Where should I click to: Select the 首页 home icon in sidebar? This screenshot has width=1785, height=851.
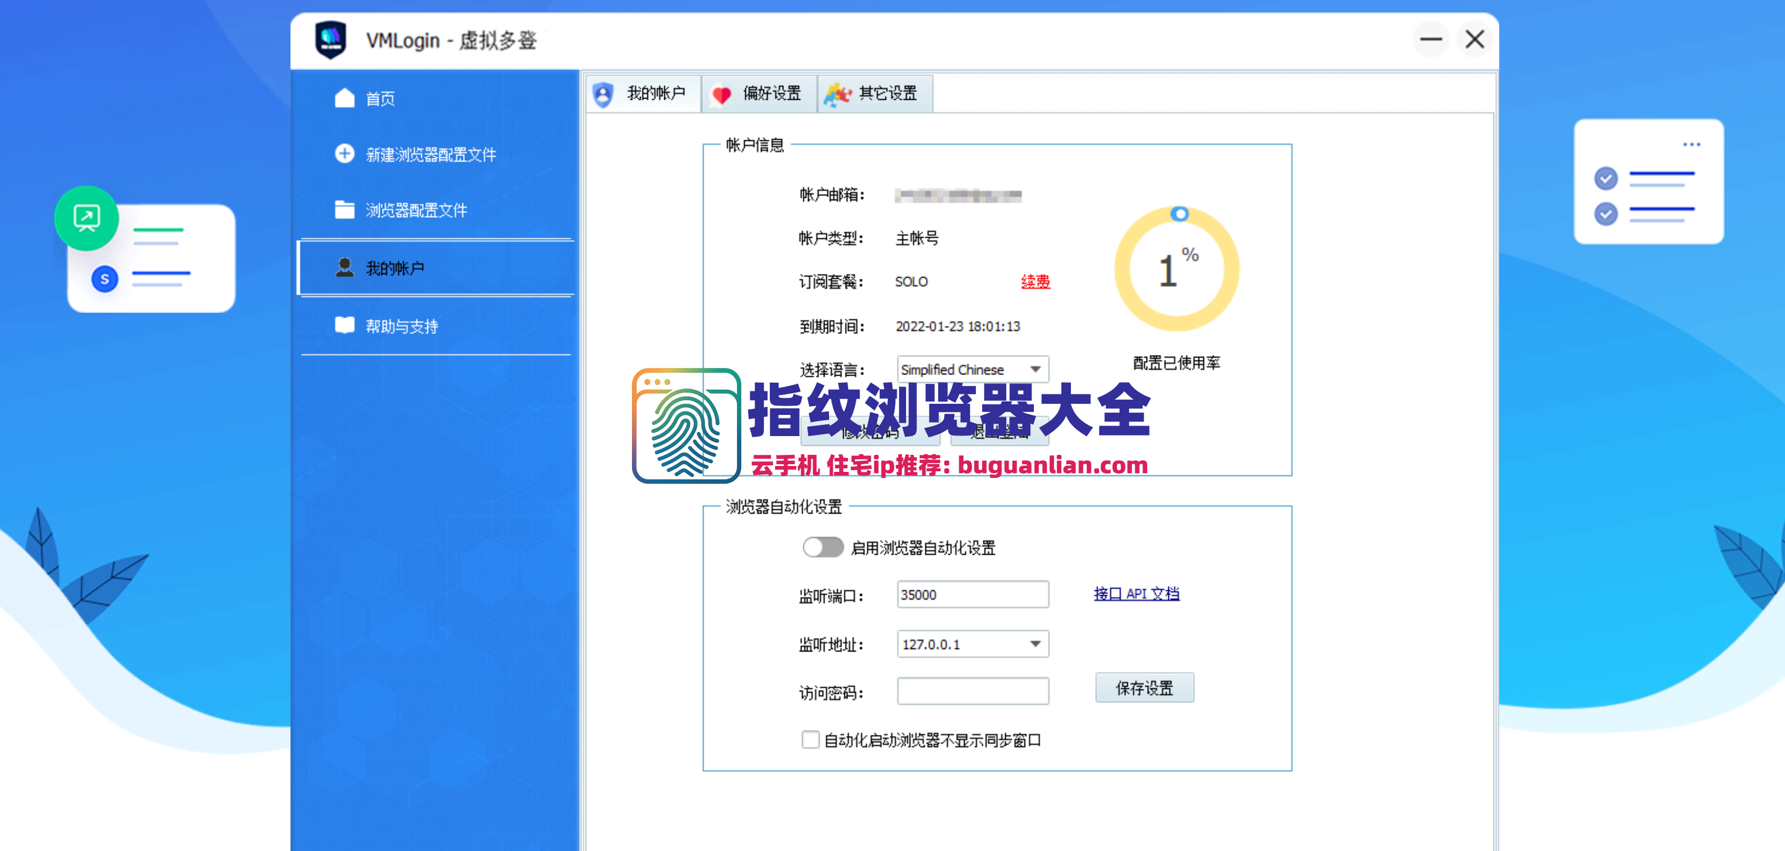click(x=344, y=97)
